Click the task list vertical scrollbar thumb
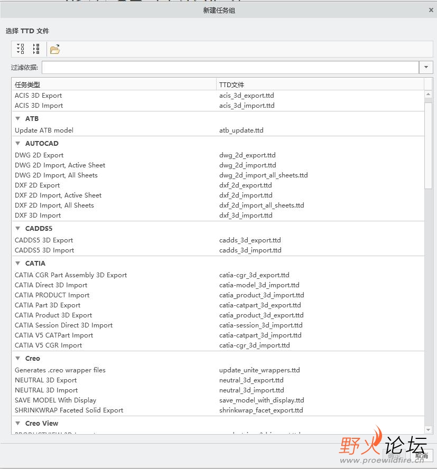 (429, 146)
